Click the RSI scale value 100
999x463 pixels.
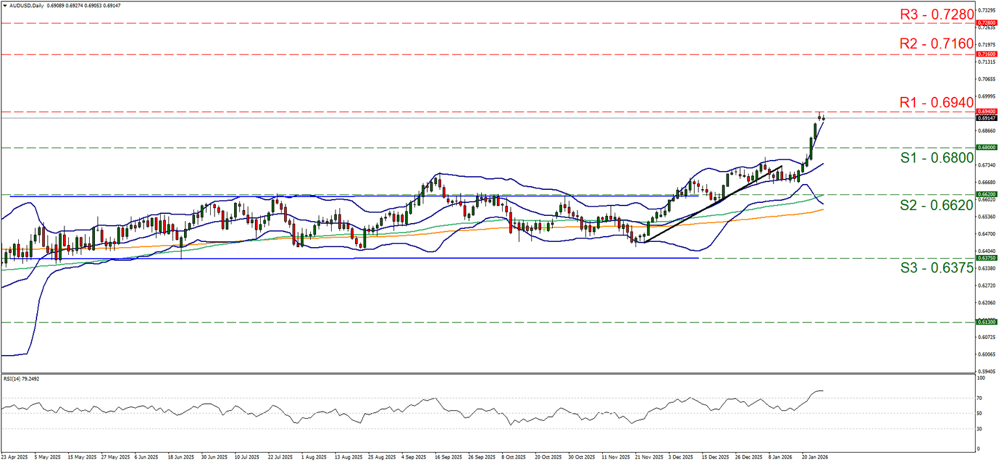pyautogui.click(x=982, y=377)
